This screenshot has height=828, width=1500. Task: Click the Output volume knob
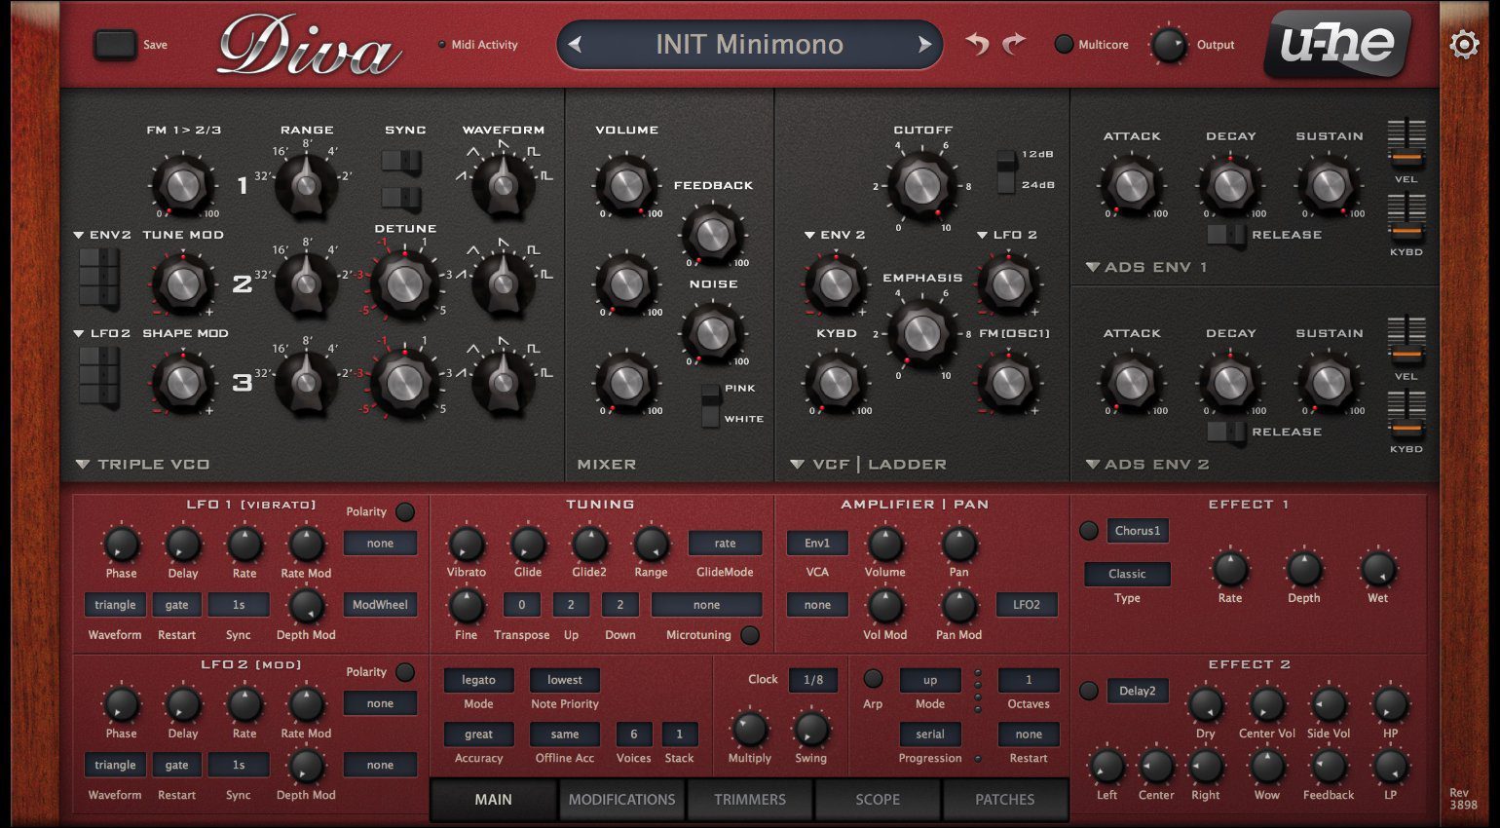tap(1169, 45)
